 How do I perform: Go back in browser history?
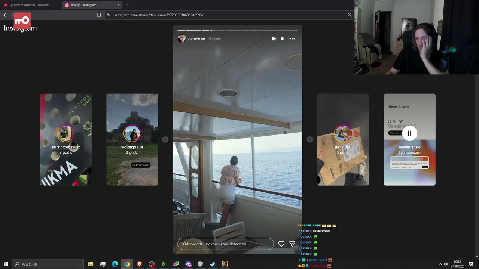5,15
